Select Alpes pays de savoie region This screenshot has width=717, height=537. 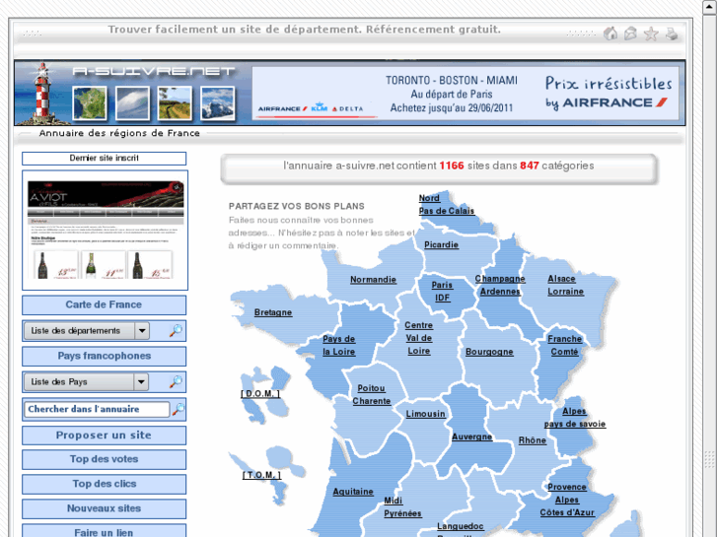click(575, 417)
